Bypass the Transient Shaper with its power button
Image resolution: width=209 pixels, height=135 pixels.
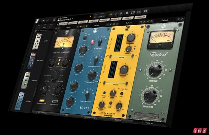tap(114, 24)
